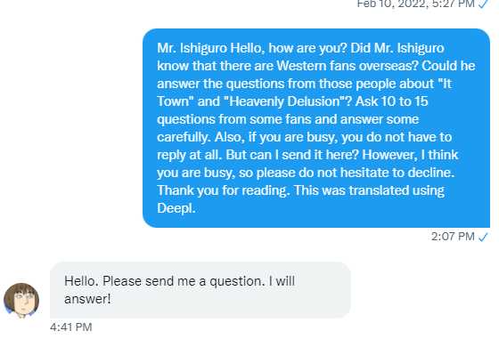Screen dimensions: 499x347
Task: Click the word "Deepl." in blue message
Action: pos(176,208)
